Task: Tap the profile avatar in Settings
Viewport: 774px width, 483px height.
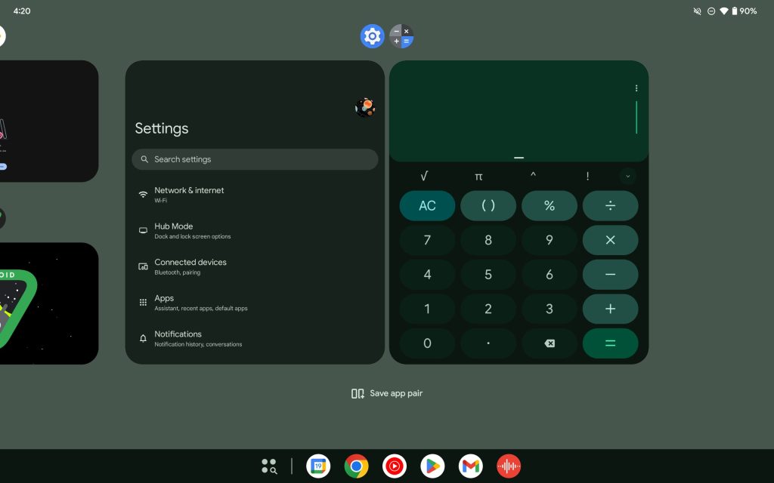Action: click(x=365, y=107)
